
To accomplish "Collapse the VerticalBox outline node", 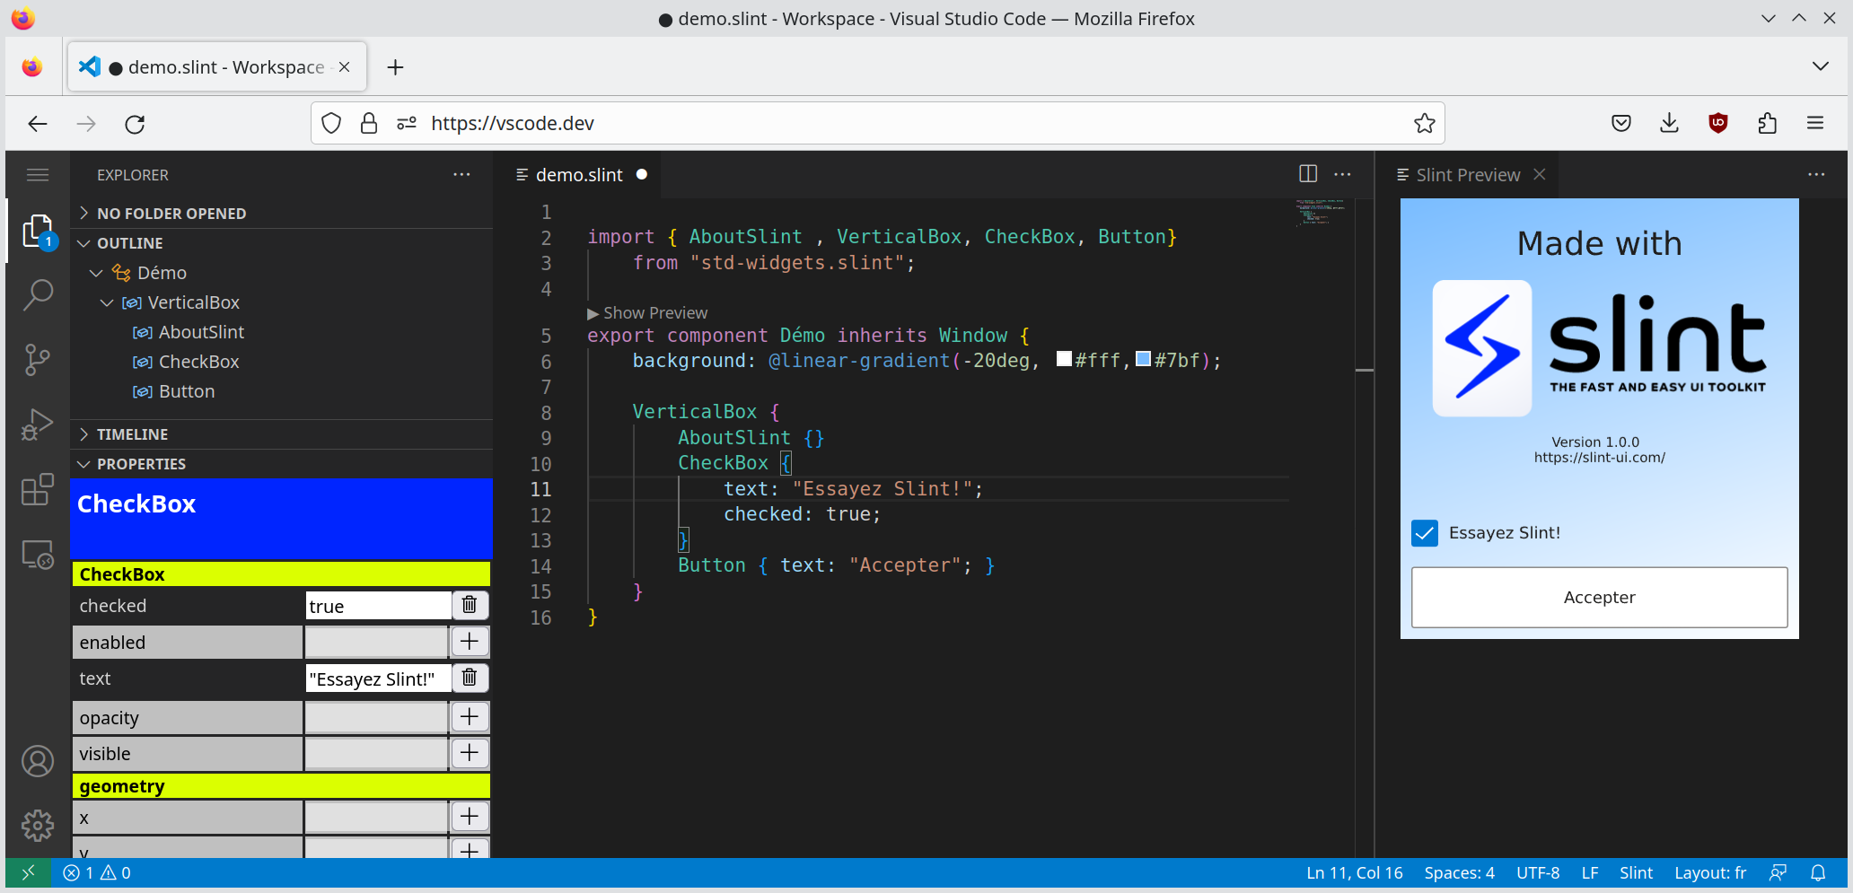I will (107, 302).
